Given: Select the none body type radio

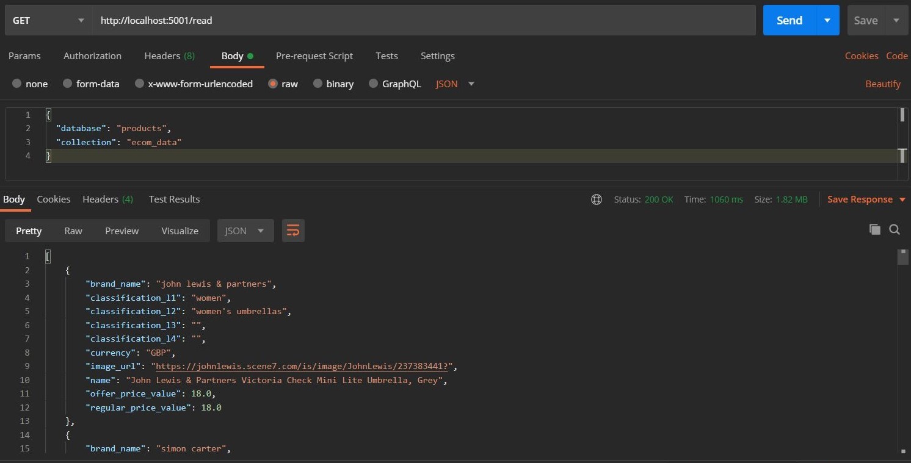Looking at the screenshot, I should pyautogui.click(x=16, y=84).
